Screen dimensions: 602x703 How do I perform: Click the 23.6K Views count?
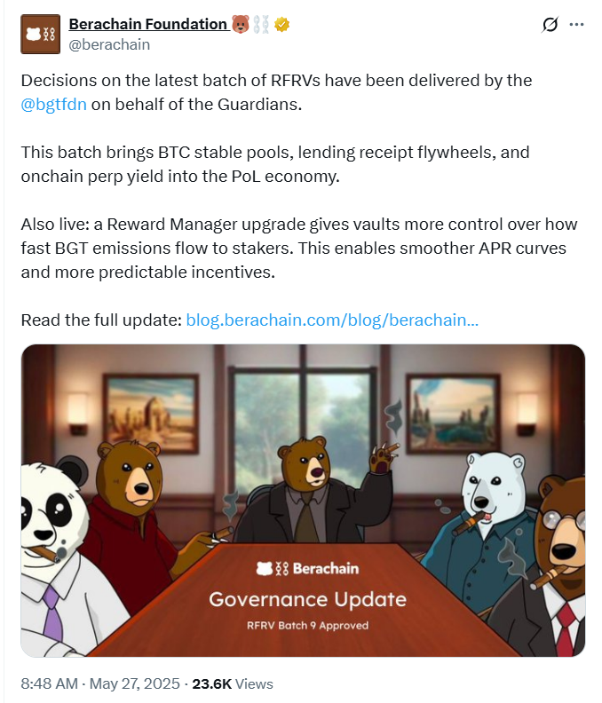(233, 683)
